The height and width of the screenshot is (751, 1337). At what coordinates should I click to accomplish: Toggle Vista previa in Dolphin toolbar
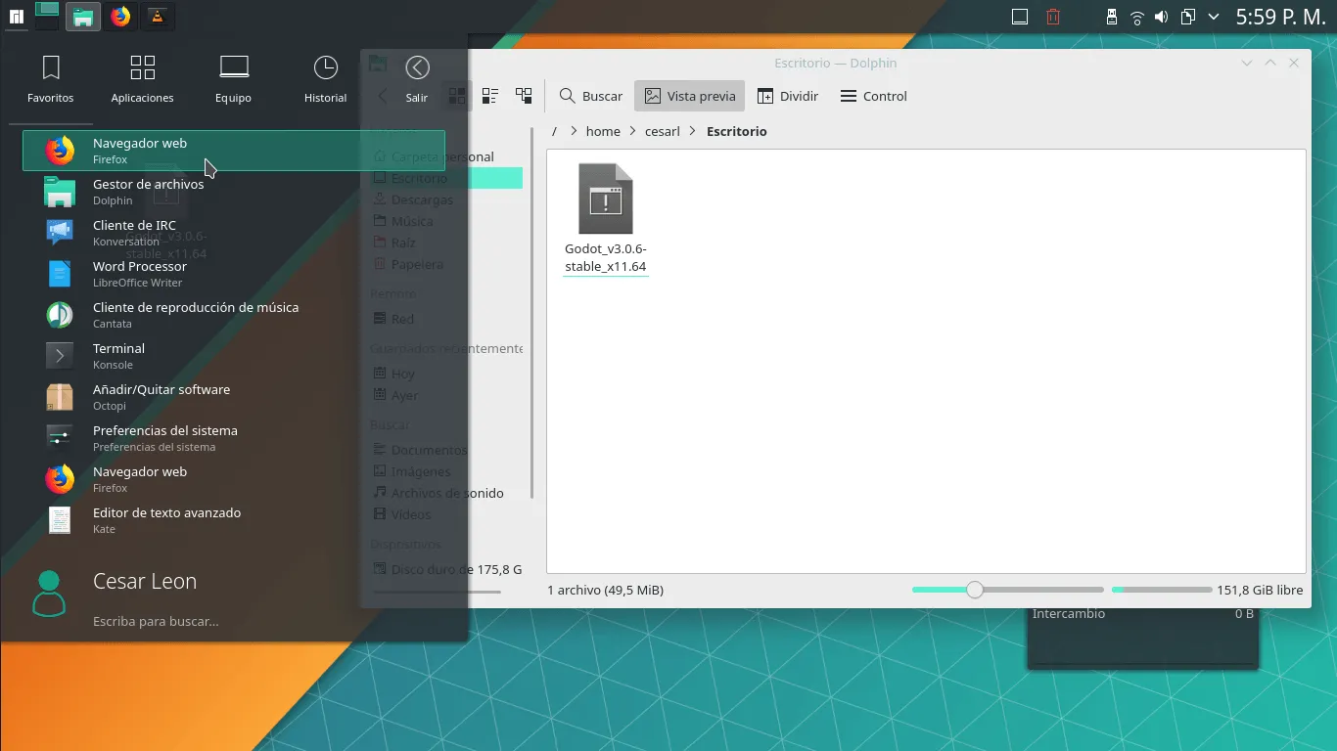coord(690,96)
